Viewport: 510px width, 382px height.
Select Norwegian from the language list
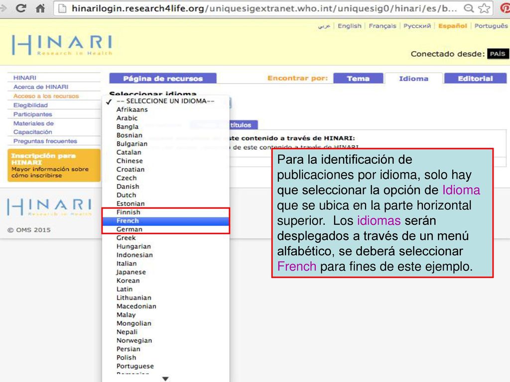click(165, 340)
